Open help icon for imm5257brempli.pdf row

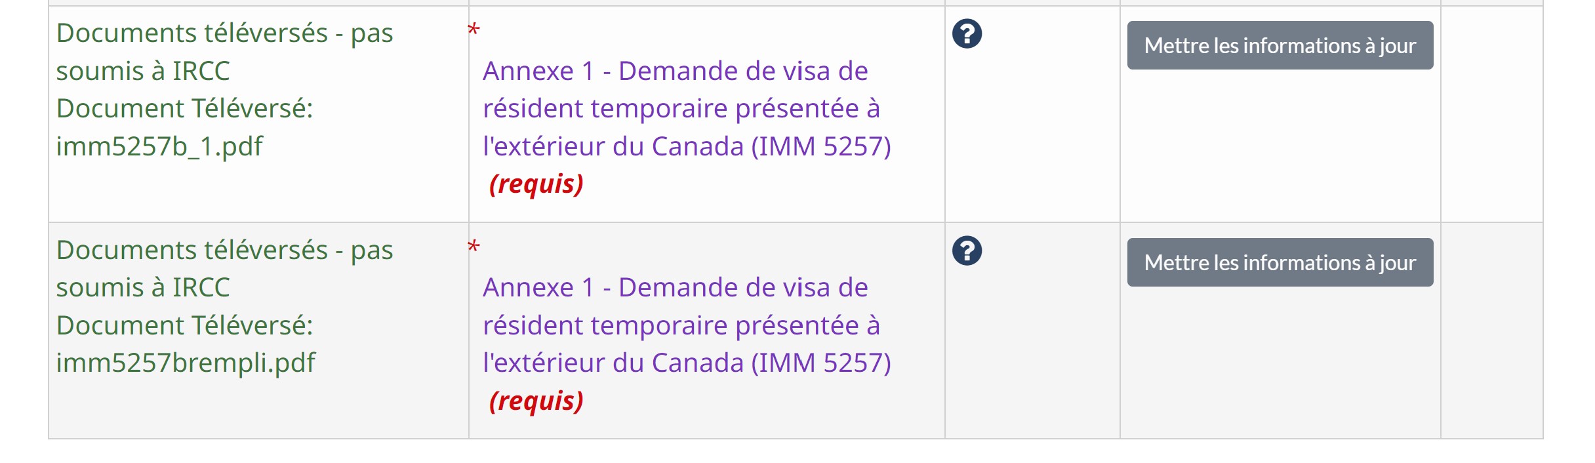[967, 251]
